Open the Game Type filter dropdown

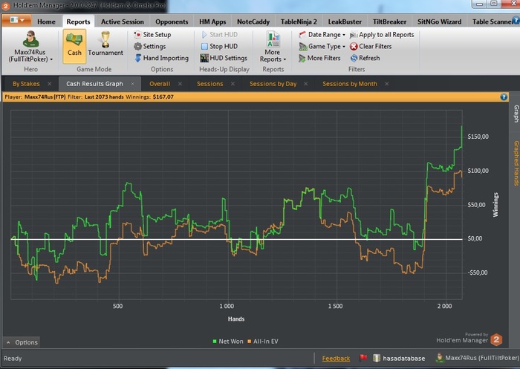(x=322, y=47)
